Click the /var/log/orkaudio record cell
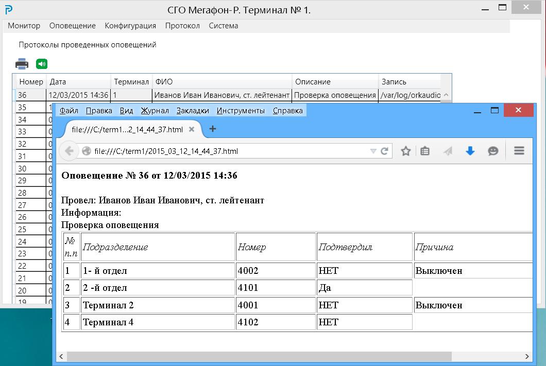Screen dimensions: 546x366 pyautogui.click(x=410, y=95)
